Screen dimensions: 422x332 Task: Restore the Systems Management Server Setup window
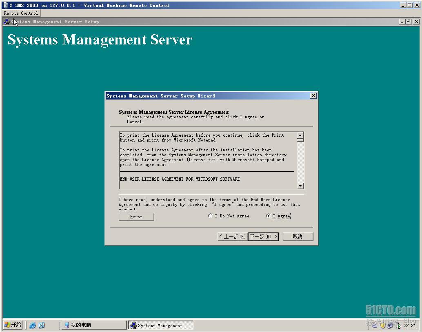point(409,22)
